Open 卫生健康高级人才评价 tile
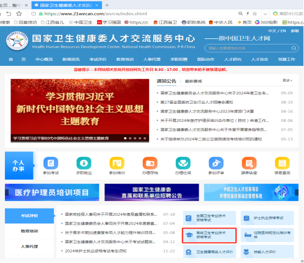304x263 pixels. click(210, 251)
